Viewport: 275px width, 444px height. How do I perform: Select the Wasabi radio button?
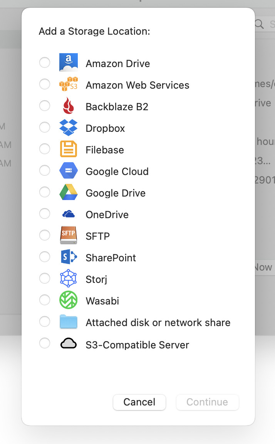[45, 300]
